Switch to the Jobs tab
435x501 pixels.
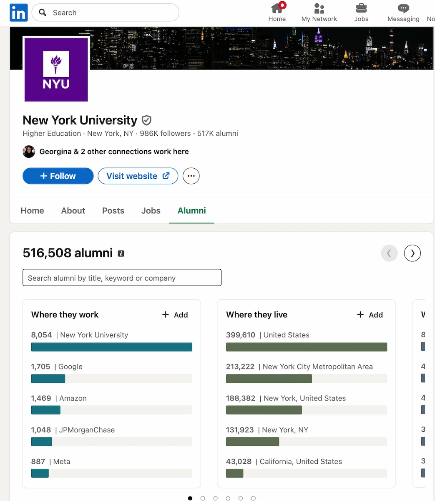151,210
